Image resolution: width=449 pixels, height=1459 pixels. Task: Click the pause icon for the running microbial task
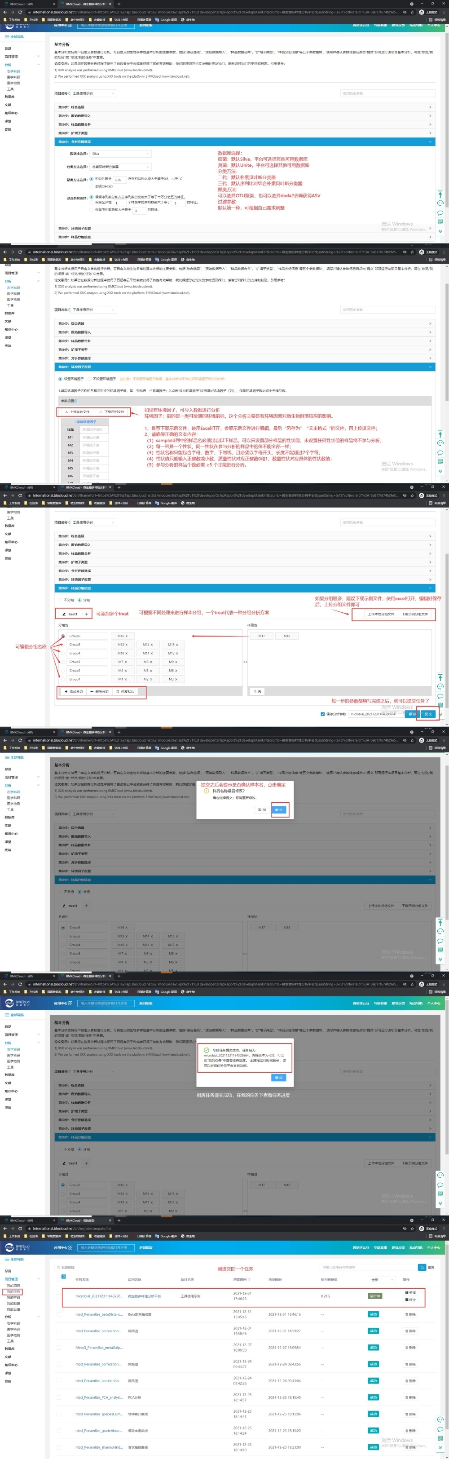click(406, 1292)
